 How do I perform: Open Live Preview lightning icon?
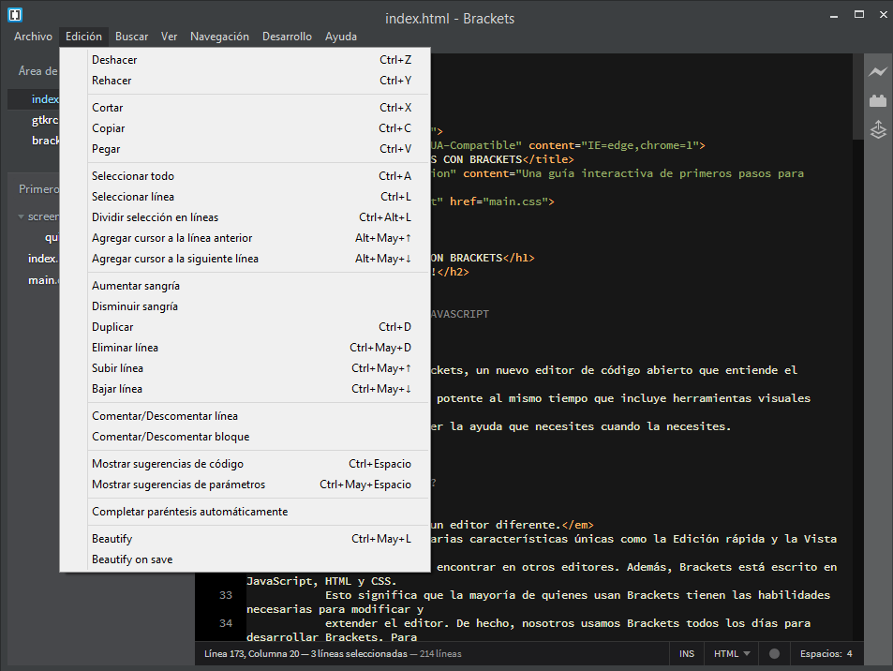[878, 72]
